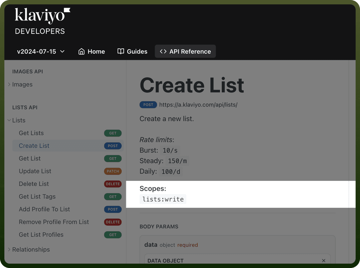Click the POST badge beside sidebar Create List
Viewport: 360px width, 268px height.
(x=113, y=146)
